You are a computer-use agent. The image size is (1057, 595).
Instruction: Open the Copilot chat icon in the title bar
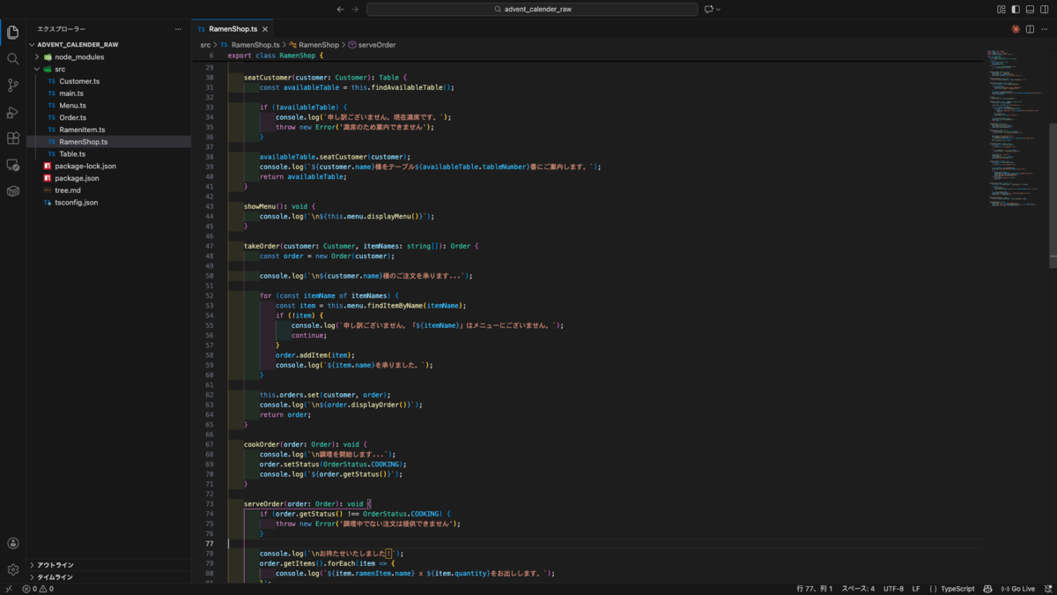pyautogui.click(x=708, y=9)
